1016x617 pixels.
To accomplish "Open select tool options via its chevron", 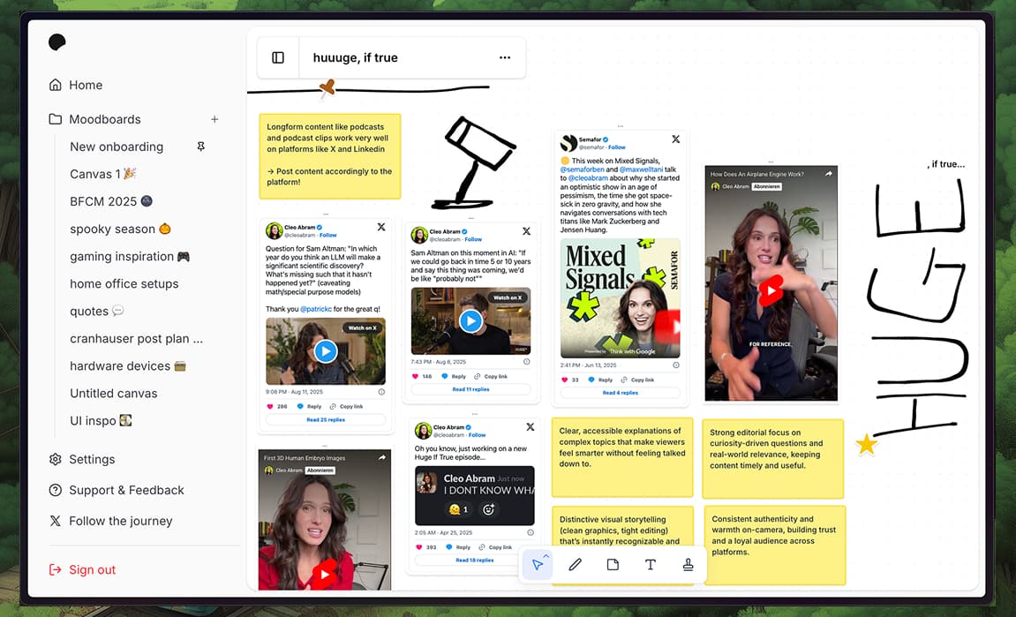I will [x=546, y=557].
